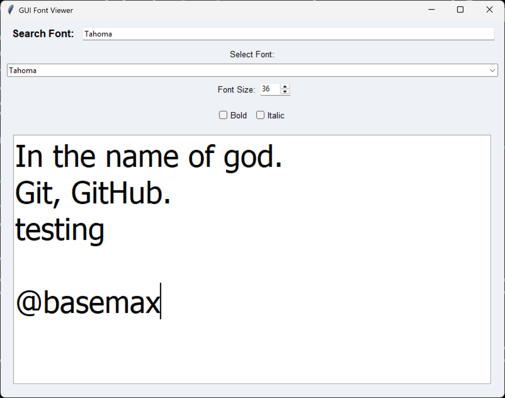Screen dimensions: 505x398
Task: Click the feather app icon in title bar
Action: (x=10, y=10)
